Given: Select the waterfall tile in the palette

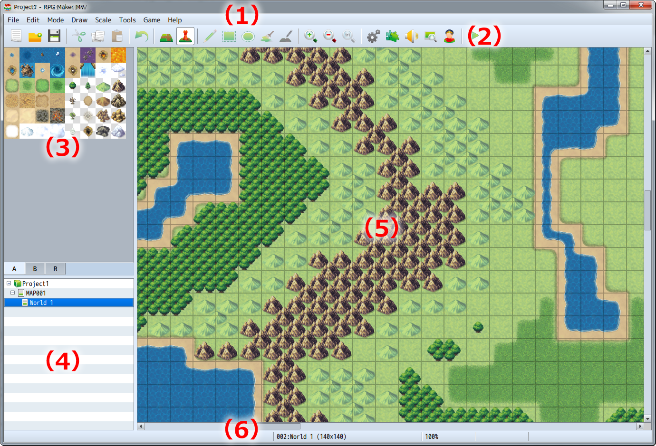Looking at the screenshot, I should point(88,70).
